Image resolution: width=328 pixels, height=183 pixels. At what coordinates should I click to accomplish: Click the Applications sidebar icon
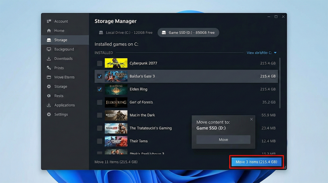pos(49,105)
